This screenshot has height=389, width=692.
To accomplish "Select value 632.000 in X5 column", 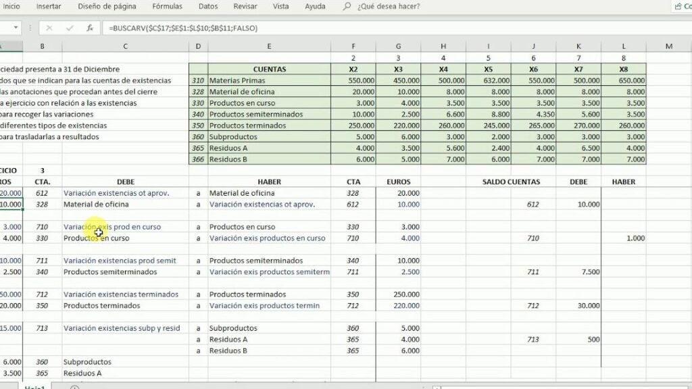I will 488,80.
